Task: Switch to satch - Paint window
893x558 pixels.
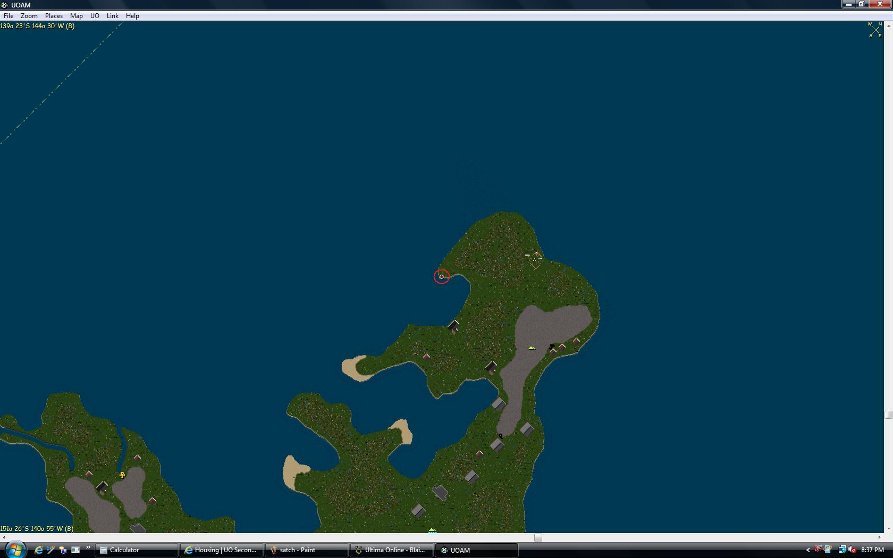Action: (x=307, y=550)
